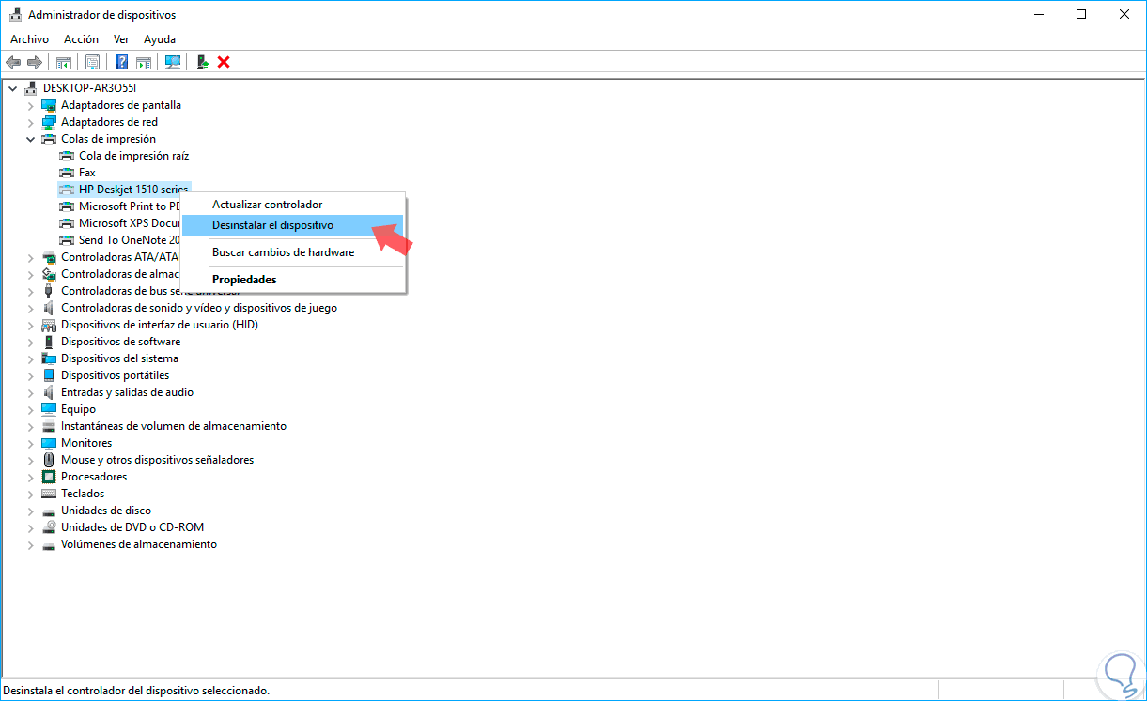Click the Forward arrow toolbar icon
The height and width of the screenshot is (701, 1147).
35,62
